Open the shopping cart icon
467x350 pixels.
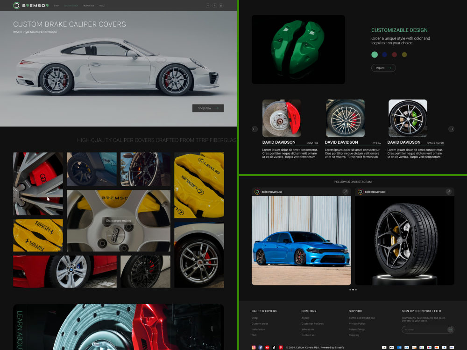point(221,5)
